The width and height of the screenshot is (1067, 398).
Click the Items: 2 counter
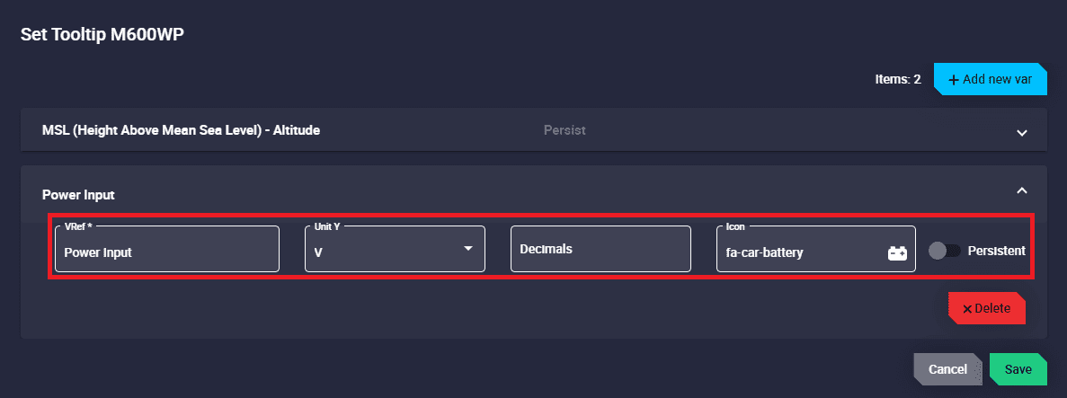click(x=897, y=79)
